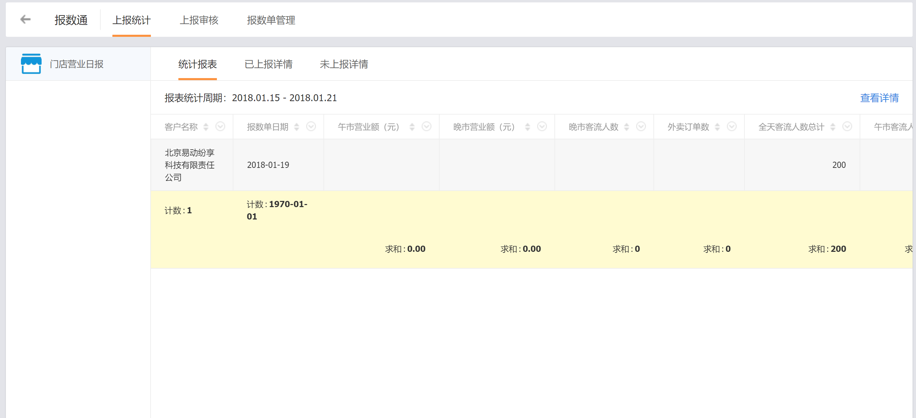Select 统计报表 sub-tab
916x418 pixels.
tap(197, 64)
